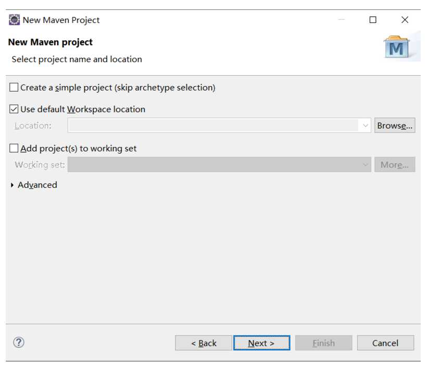
Task: Return to previous page with Back
Action: 204,343
